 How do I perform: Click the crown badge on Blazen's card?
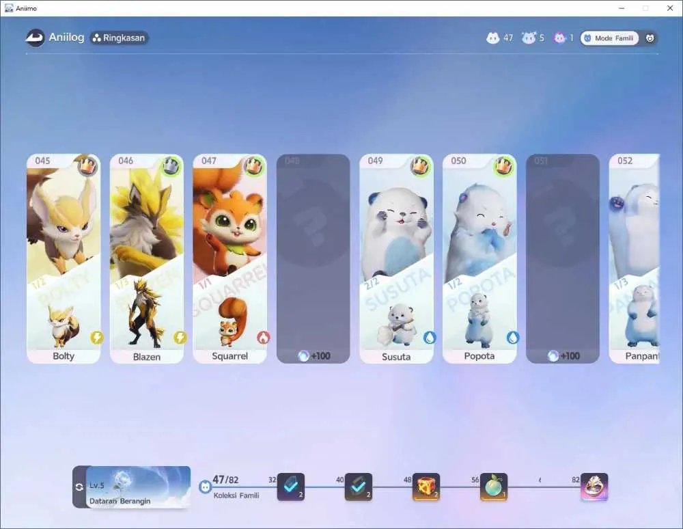171,166
